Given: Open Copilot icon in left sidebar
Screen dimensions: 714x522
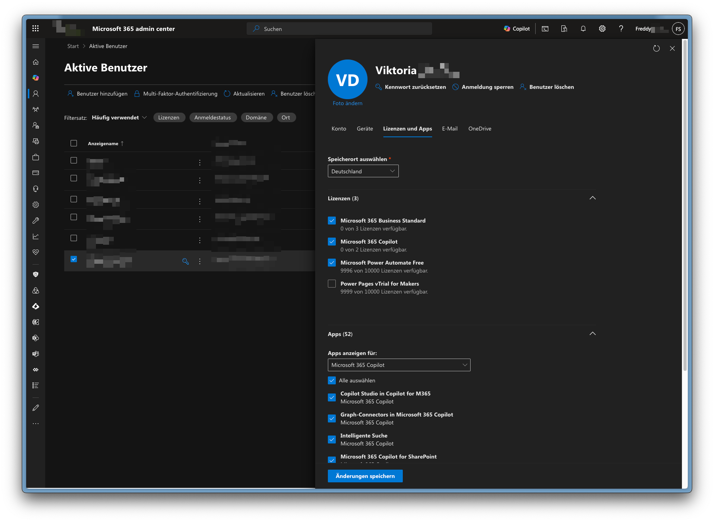Looking at the screenshot, I should tap(36, 78).
